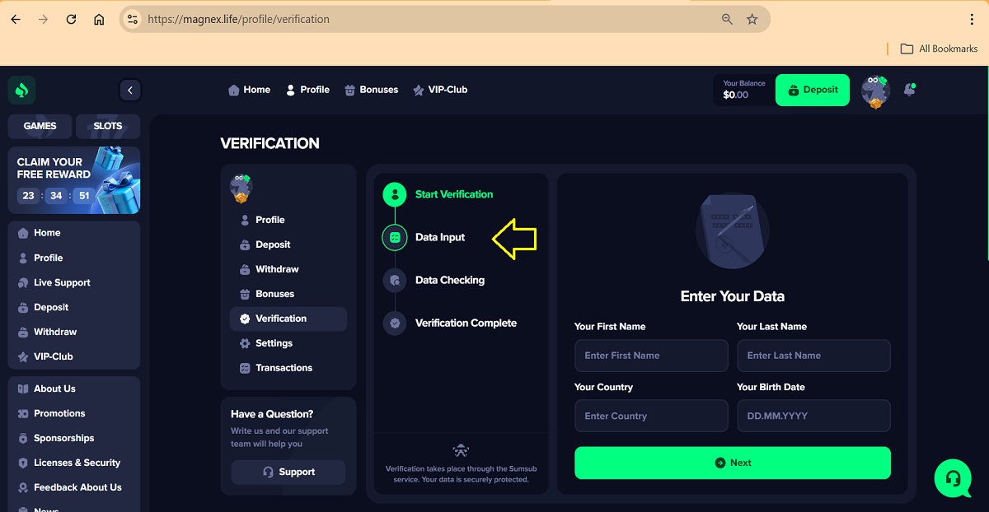Screen dimensions: 989x512
Task: Click the notification bell icon
Action: [x=910, y=90]
